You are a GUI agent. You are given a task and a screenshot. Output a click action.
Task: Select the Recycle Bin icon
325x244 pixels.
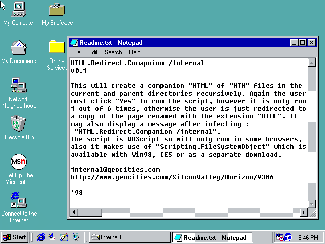[19, 128]
